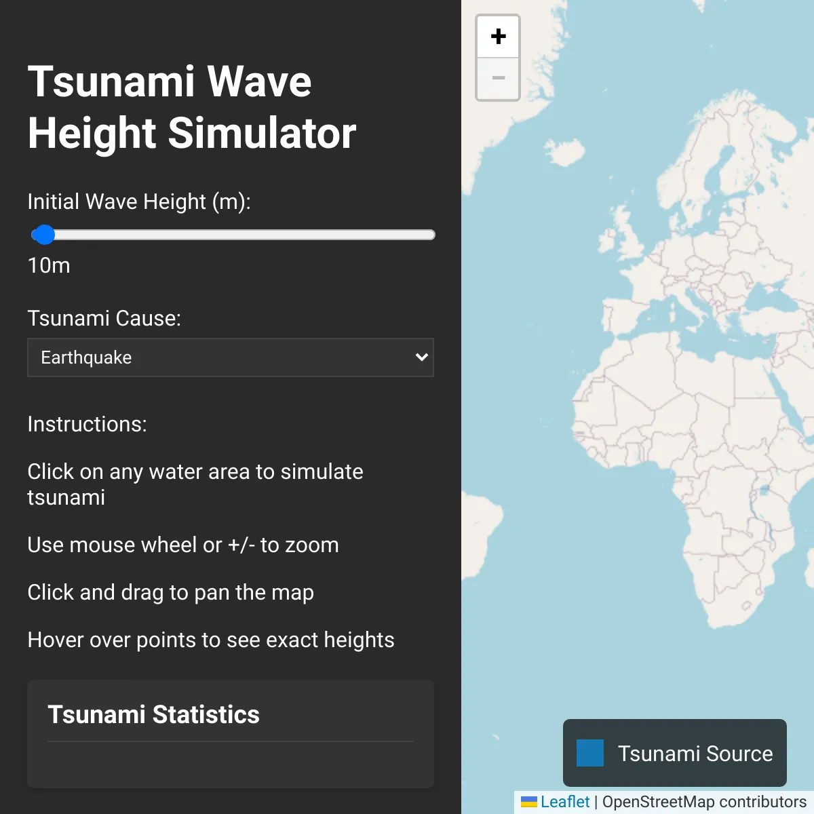Click Iceland on the map
The height and width of the screenshot is (814, 814).
pos(564,153)
